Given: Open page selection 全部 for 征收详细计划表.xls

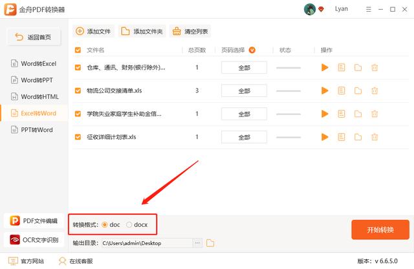Looking at the screenshot, I should pyautogui.click(x=245, y=137).
